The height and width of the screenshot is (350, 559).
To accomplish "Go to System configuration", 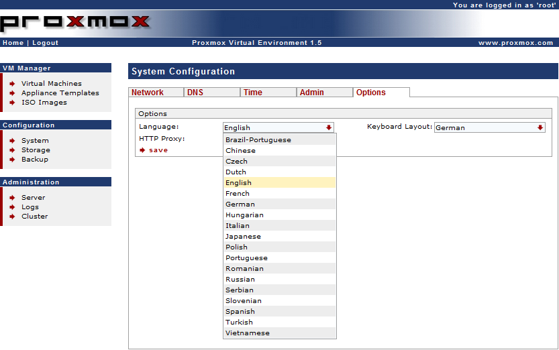I will pyautogui.click(x=35, y=141).
